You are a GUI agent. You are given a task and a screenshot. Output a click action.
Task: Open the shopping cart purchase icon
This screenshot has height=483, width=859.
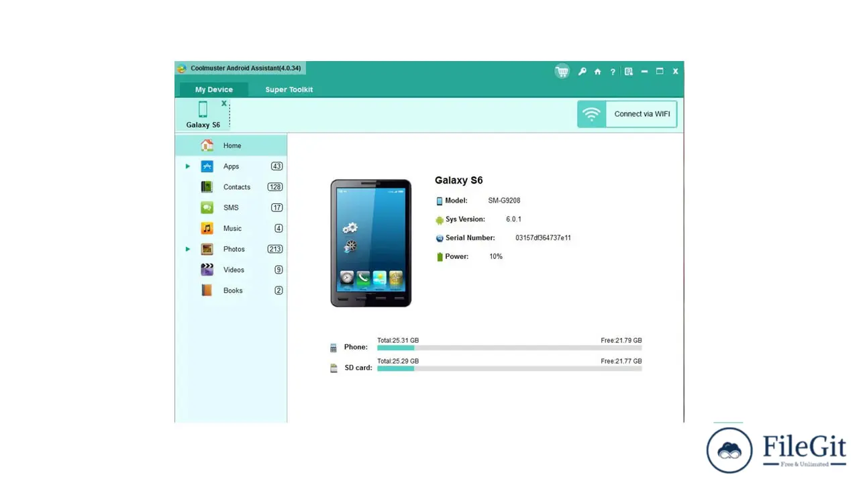[562, 71]
